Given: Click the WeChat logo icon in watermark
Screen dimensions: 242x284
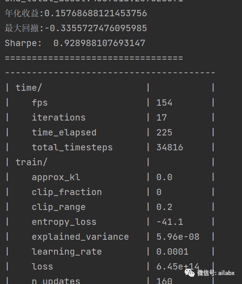Looking at the screenshot, I should pos(190,273).
